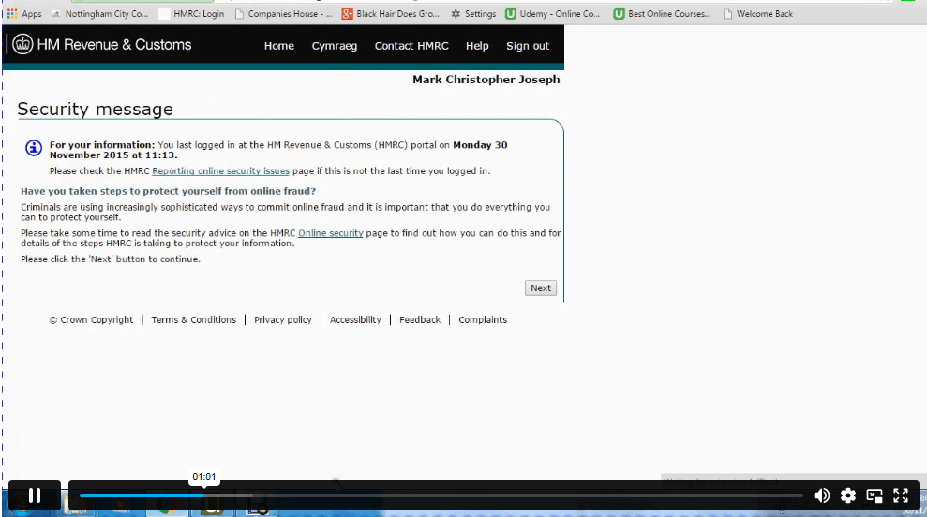Open Privacy policy footer link
Viewport: 927px width, 517px height.
[x=282, y=319]
